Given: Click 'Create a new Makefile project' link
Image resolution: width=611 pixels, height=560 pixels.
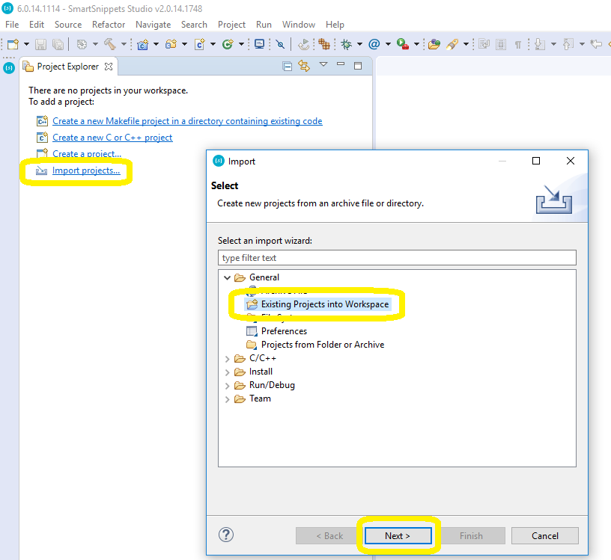Looking at the screenshot, I should pyautogui.click(x=187, y=121).
